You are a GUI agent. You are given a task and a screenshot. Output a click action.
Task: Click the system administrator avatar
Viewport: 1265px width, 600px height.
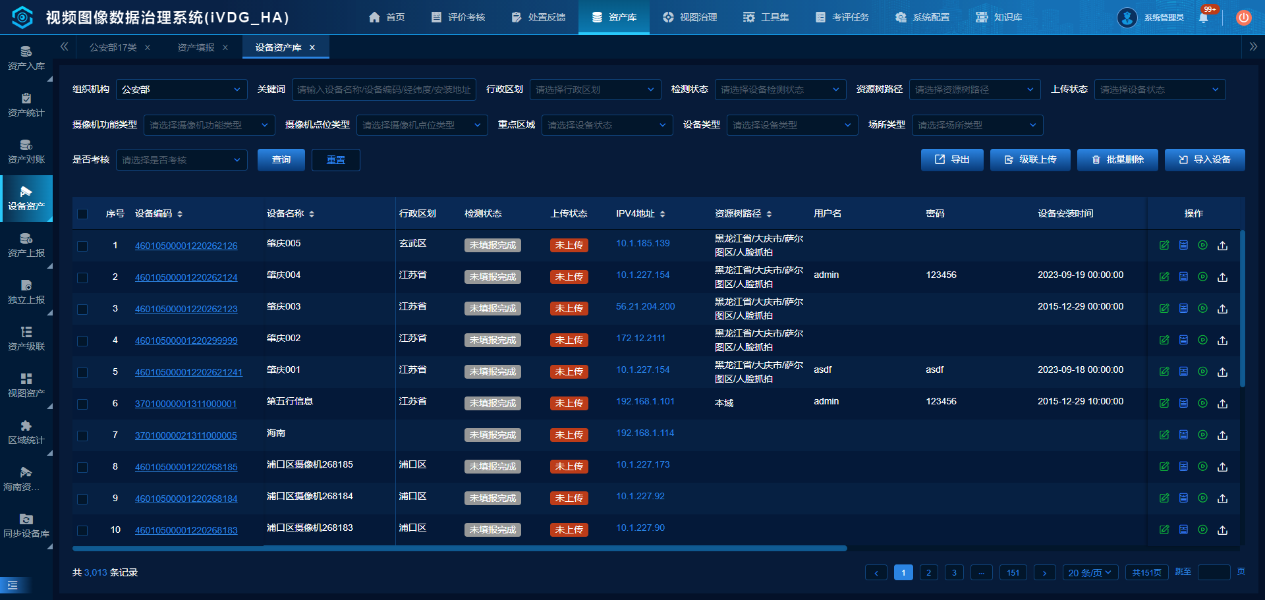pos(1127,18)
